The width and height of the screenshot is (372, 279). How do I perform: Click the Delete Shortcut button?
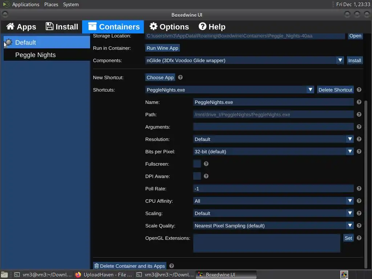tap(335, 90)
